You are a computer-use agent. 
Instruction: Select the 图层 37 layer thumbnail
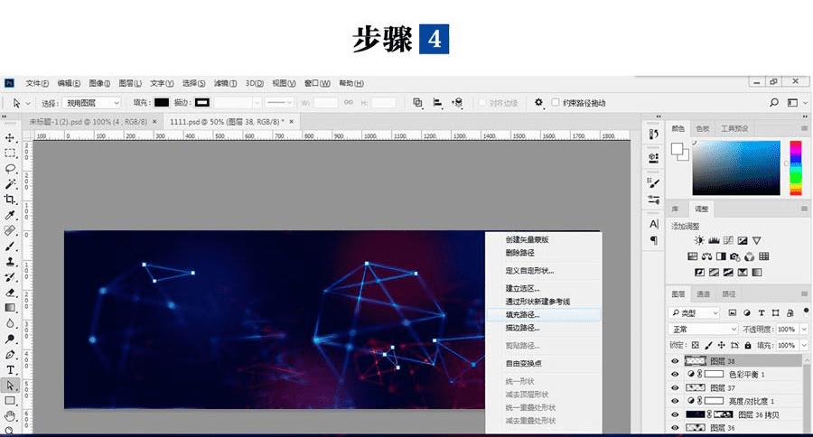696,387
